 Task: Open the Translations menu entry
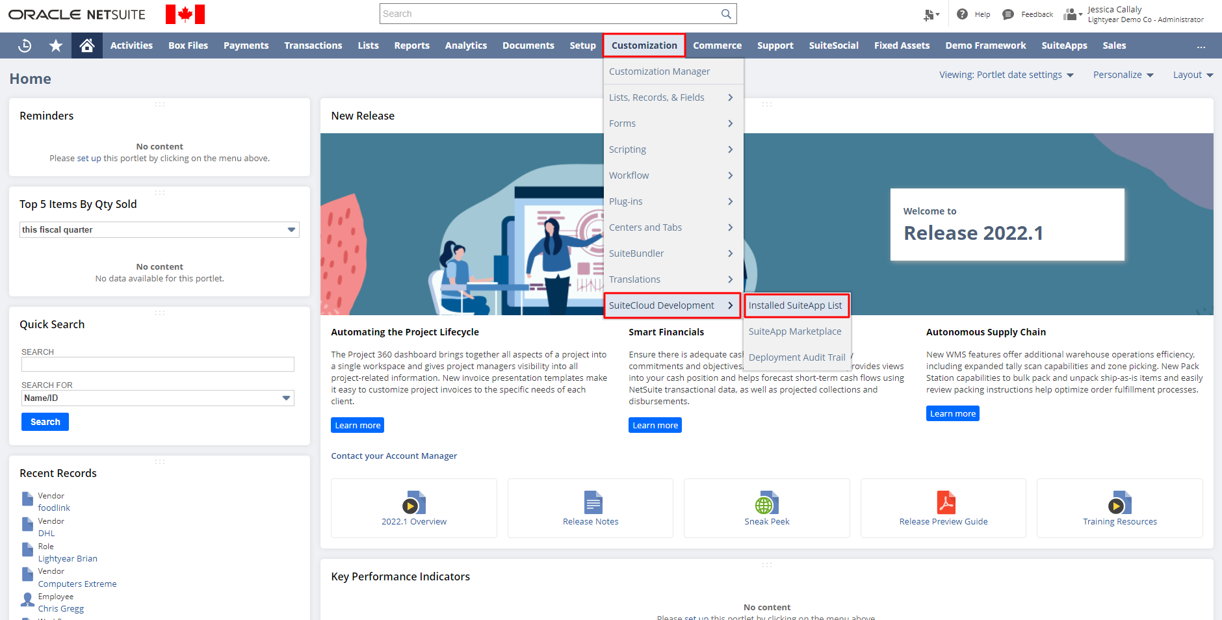click(673, 279)
